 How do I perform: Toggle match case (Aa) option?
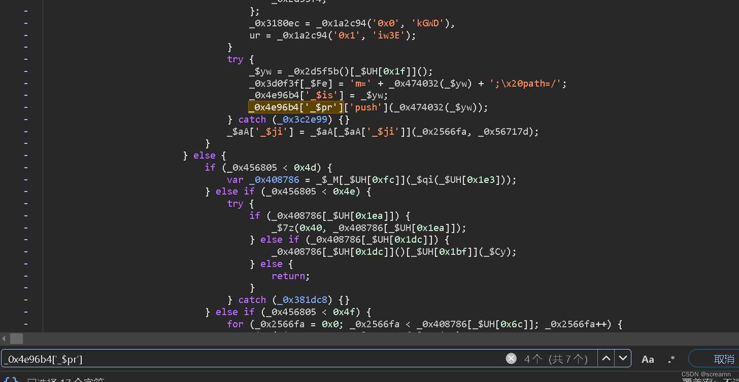[x=648, y=359]
